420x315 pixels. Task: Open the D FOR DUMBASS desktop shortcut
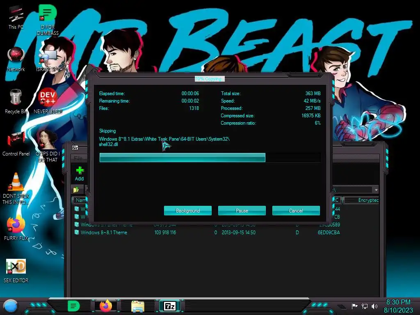pyautogui.click(x=48, y=20)
